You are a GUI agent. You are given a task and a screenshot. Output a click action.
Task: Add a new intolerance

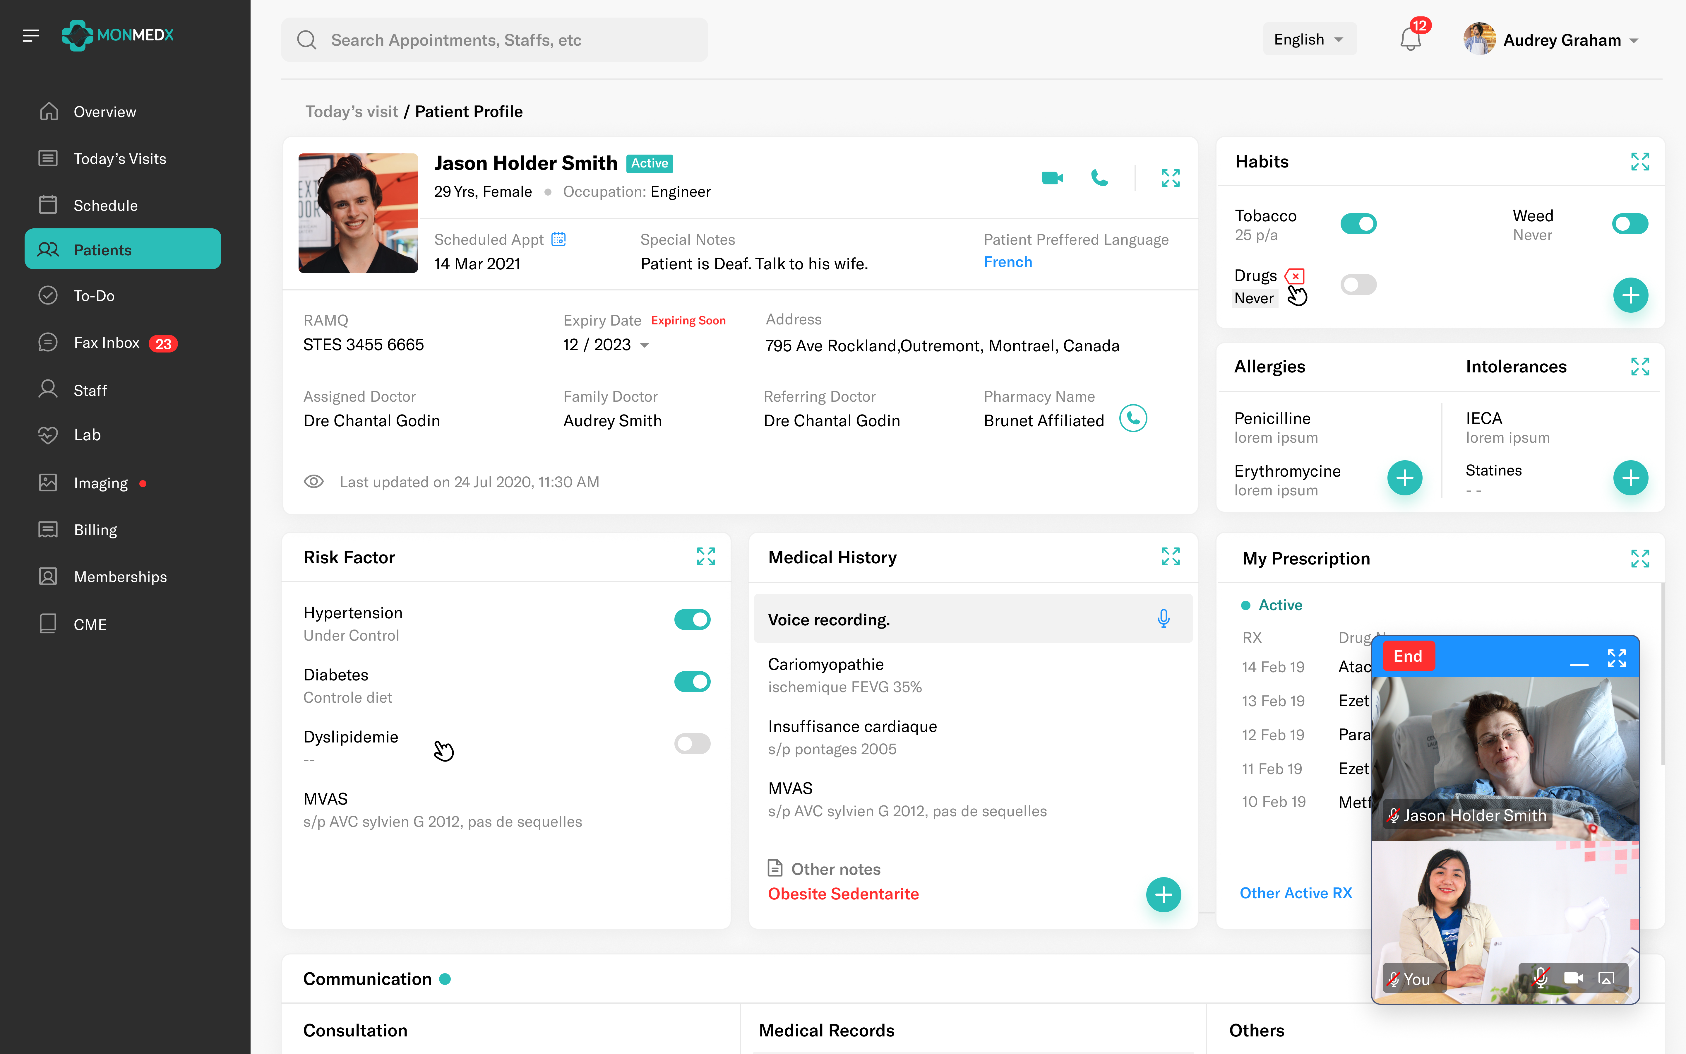[1630, 478]
